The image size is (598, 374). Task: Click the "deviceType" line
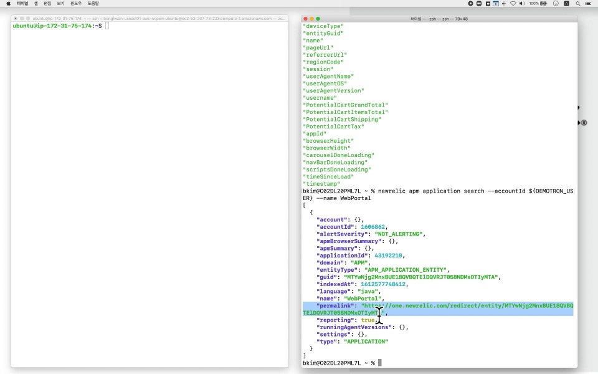coord(323,26)
